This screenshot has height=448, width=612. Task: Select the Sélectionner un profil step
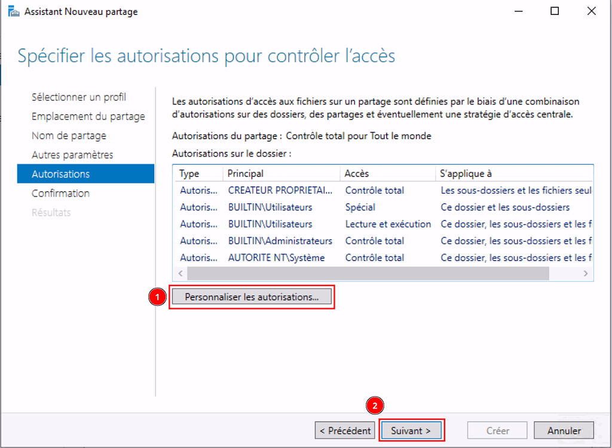78,97
